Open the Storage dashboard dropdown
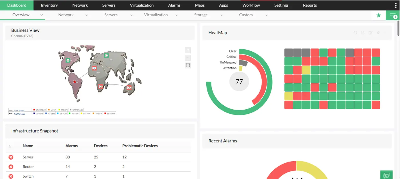 [222, 15]
